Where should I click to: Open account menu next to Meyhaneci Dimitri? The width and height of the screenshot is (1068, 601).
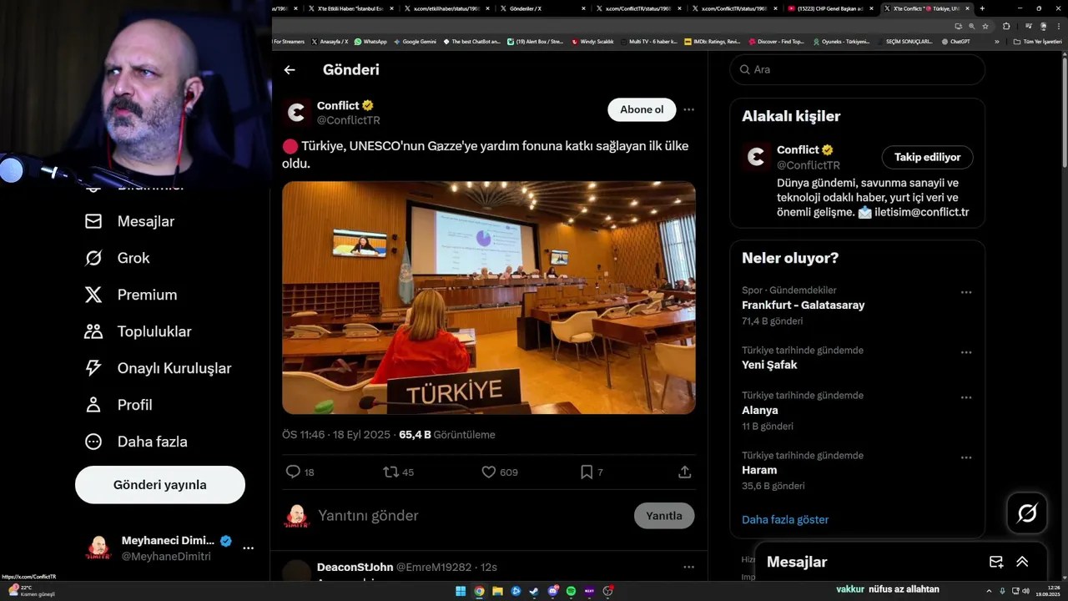[x=248, y=548]
